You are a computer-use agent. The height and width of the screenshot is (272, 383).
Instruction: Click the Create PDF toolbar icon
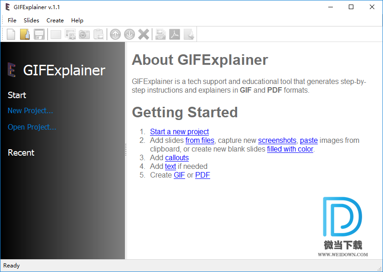[x=175, y=34]
